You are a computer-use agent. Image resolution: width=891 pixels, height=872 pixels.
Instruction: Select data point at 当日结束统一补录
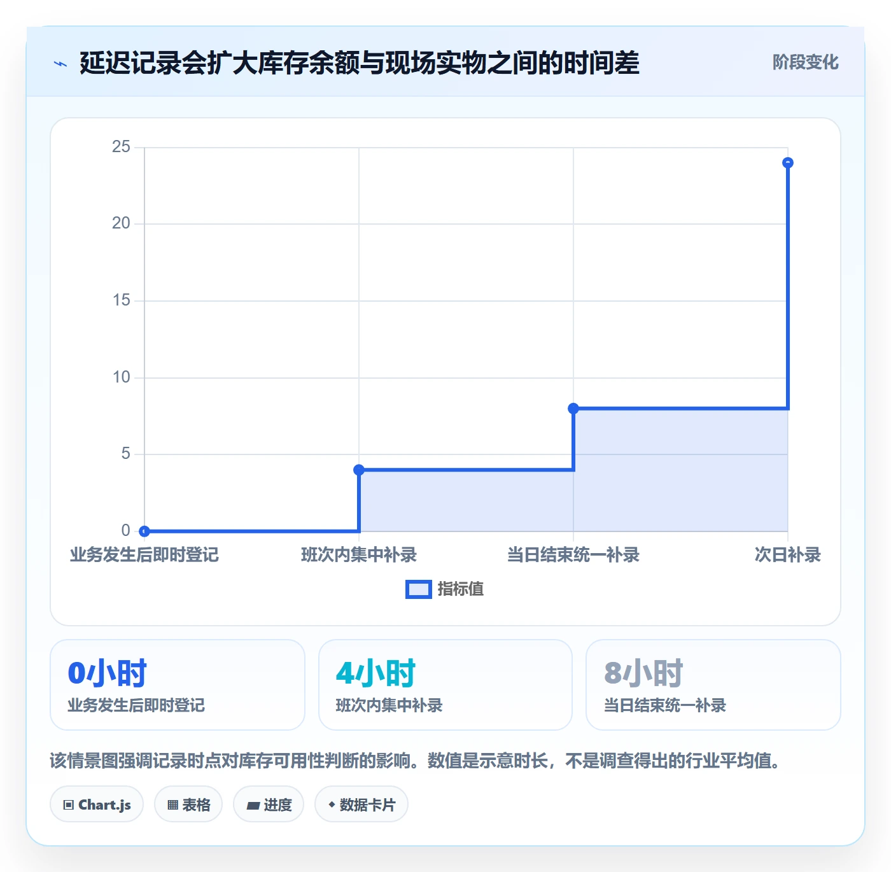[573, 408]
